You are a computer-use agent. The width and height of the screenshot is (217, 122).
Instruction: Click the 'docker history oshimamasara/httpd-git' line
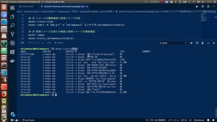coord(51,38)
